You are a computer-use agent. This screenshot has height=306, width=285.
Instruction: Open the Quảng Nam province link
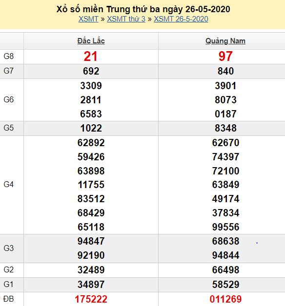point(225,41)
